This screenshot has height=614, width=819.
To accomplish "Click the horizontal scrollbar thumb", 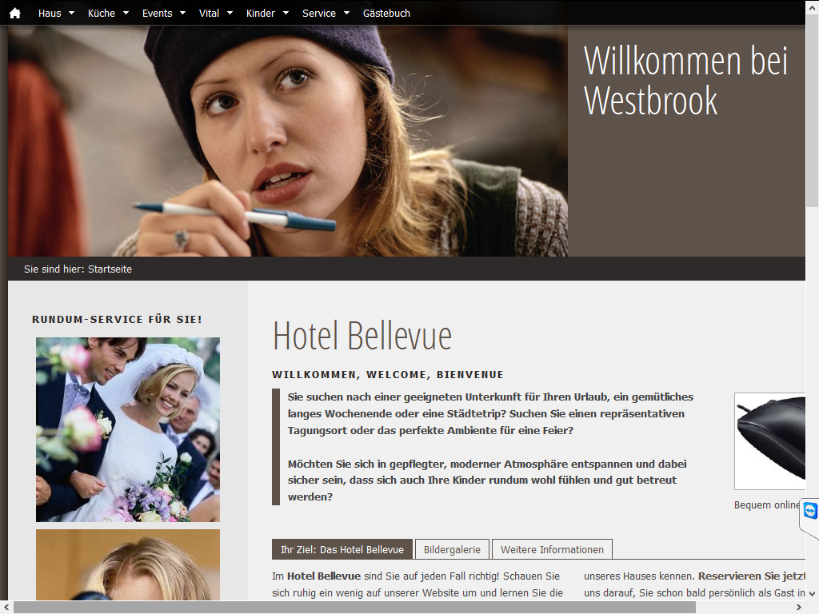I will click(354, 608).
